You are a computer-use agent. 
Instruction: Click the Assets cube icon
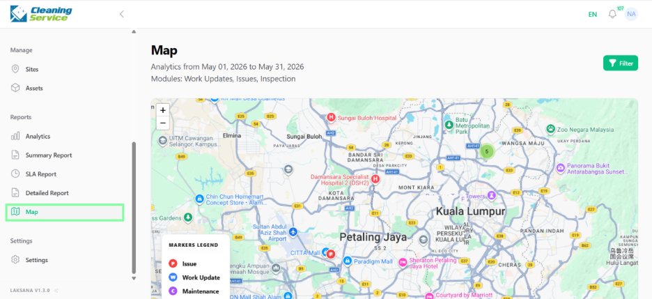pyautogui.click(x=15, y=88)
